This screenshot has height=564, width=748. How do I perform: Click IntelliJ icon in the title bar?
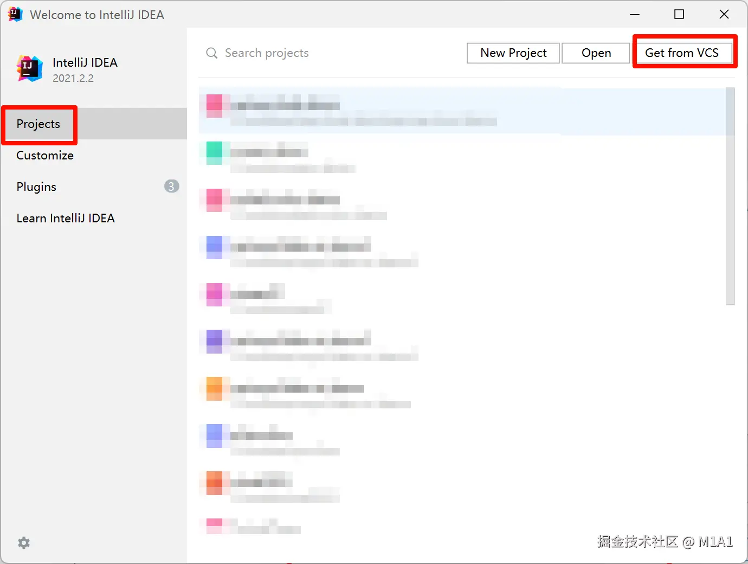tap(15, 15)
